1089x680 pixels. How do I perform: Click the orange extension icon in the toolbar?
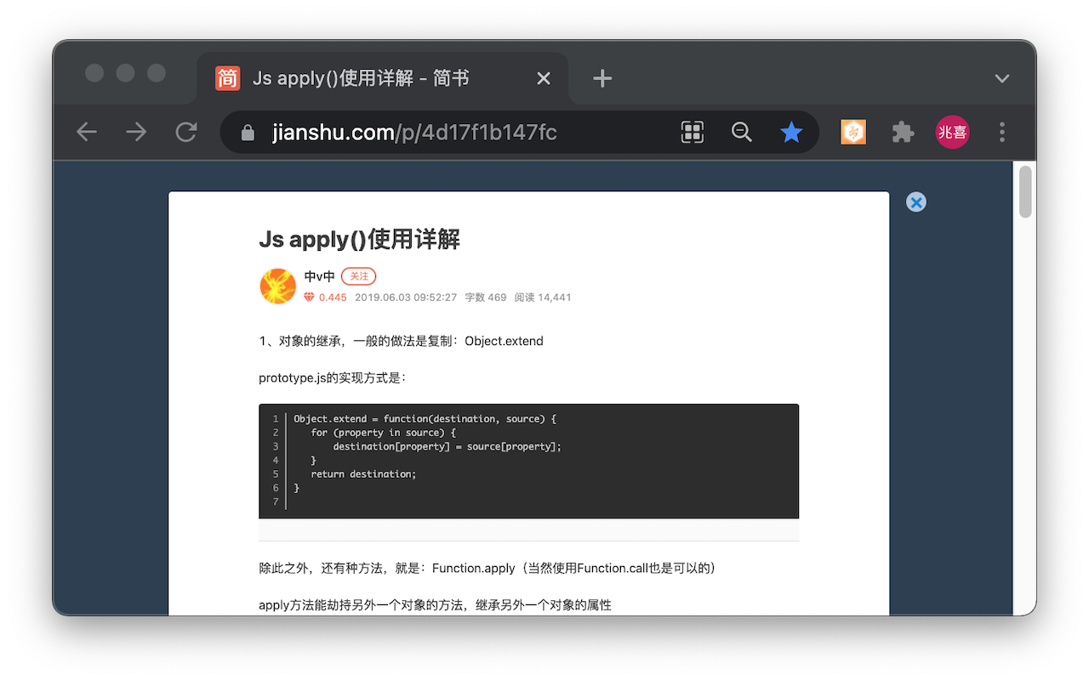point(852,132)
